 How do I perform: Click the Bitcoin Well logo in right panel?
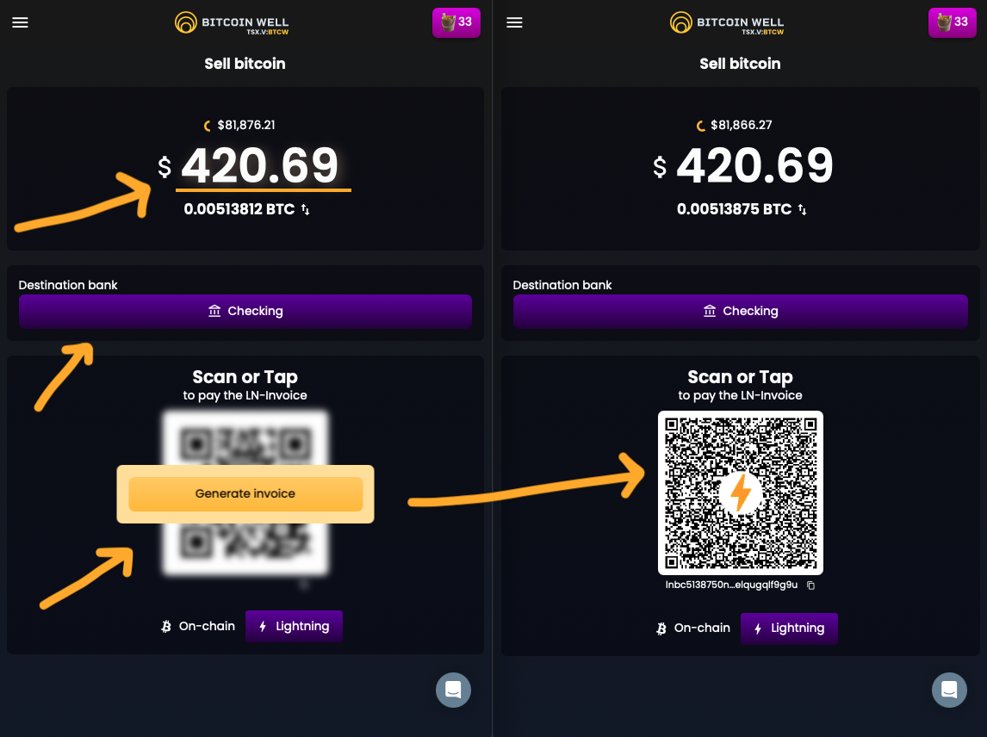pyautogui.click(x=727, y=23)
